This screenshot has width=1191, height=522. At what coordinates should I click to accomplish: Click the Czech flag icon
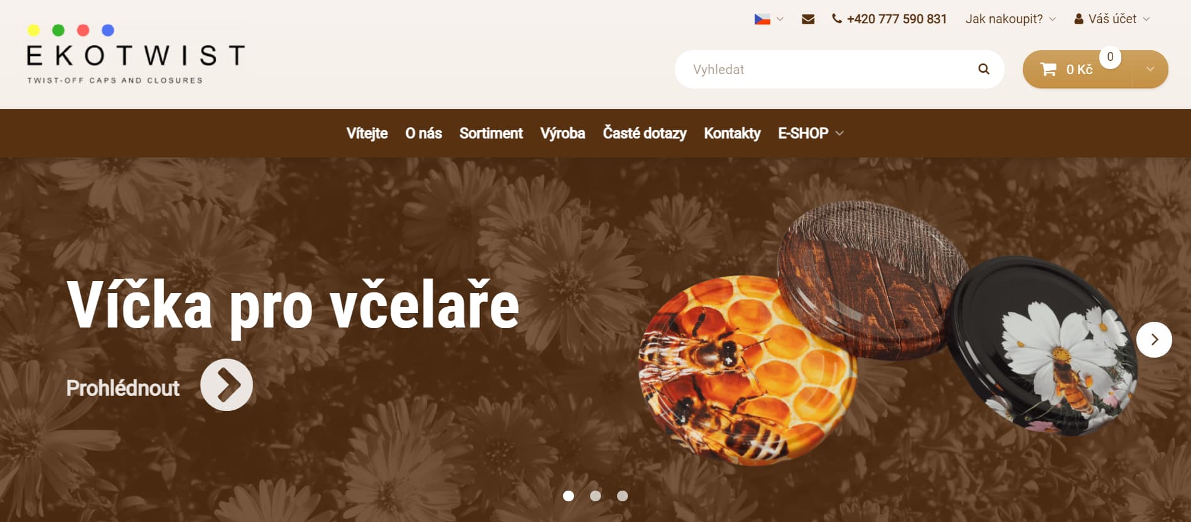click(x=762, y=19)
